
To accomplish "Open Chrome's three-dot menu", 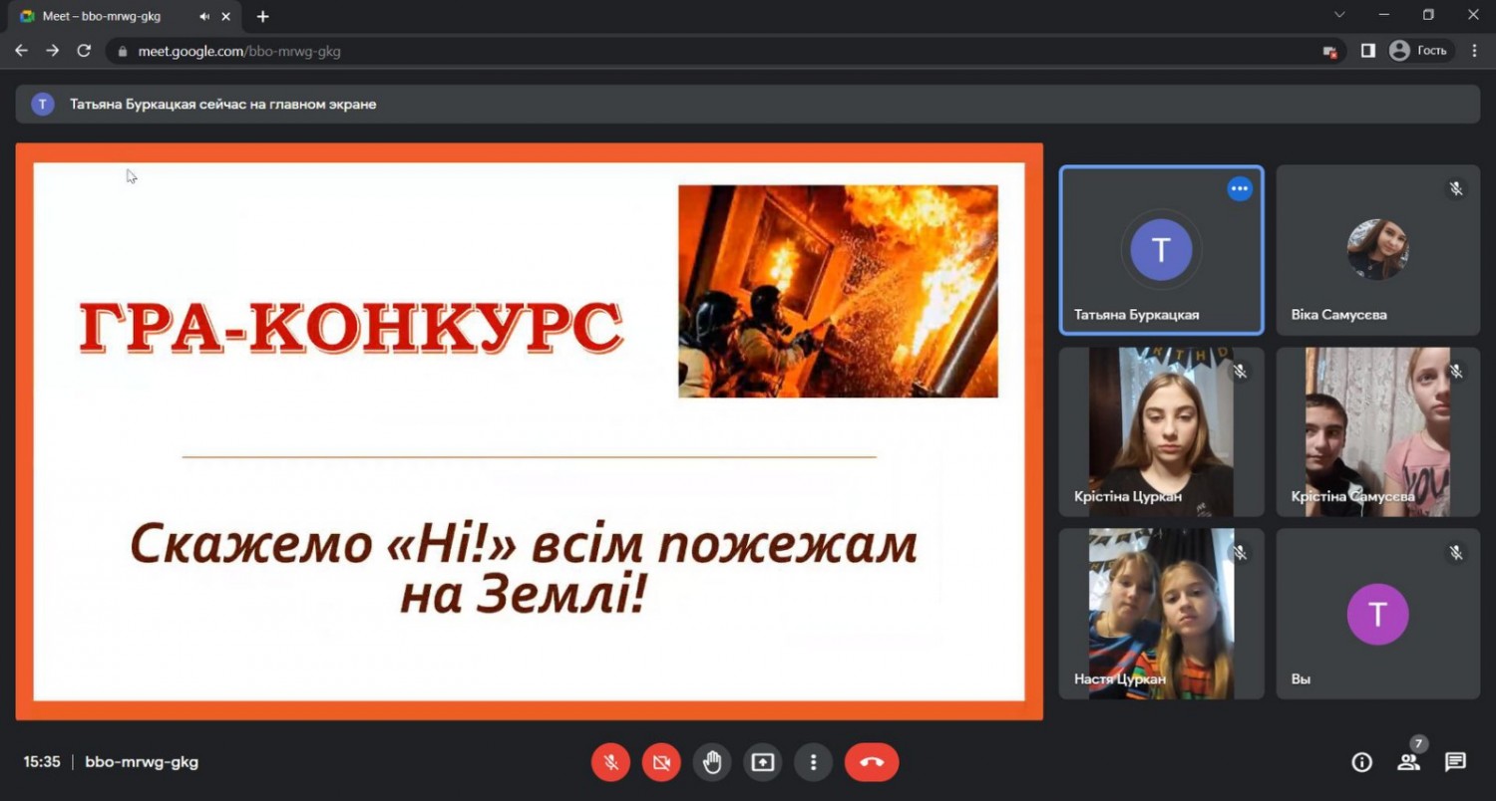I will coord(1475,51).
